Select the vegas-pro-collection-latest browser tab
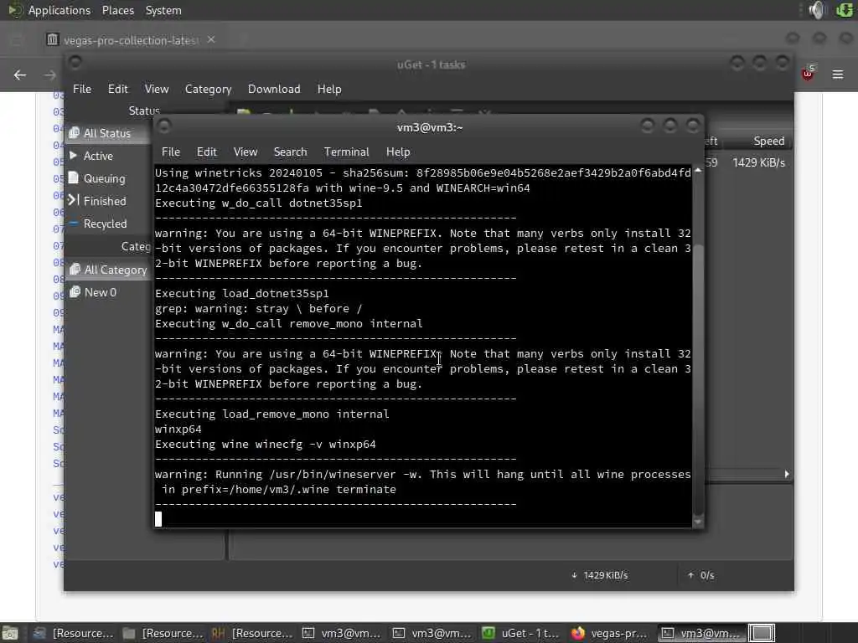Viewport: 858px width, 643px height. tap(130, 40)
